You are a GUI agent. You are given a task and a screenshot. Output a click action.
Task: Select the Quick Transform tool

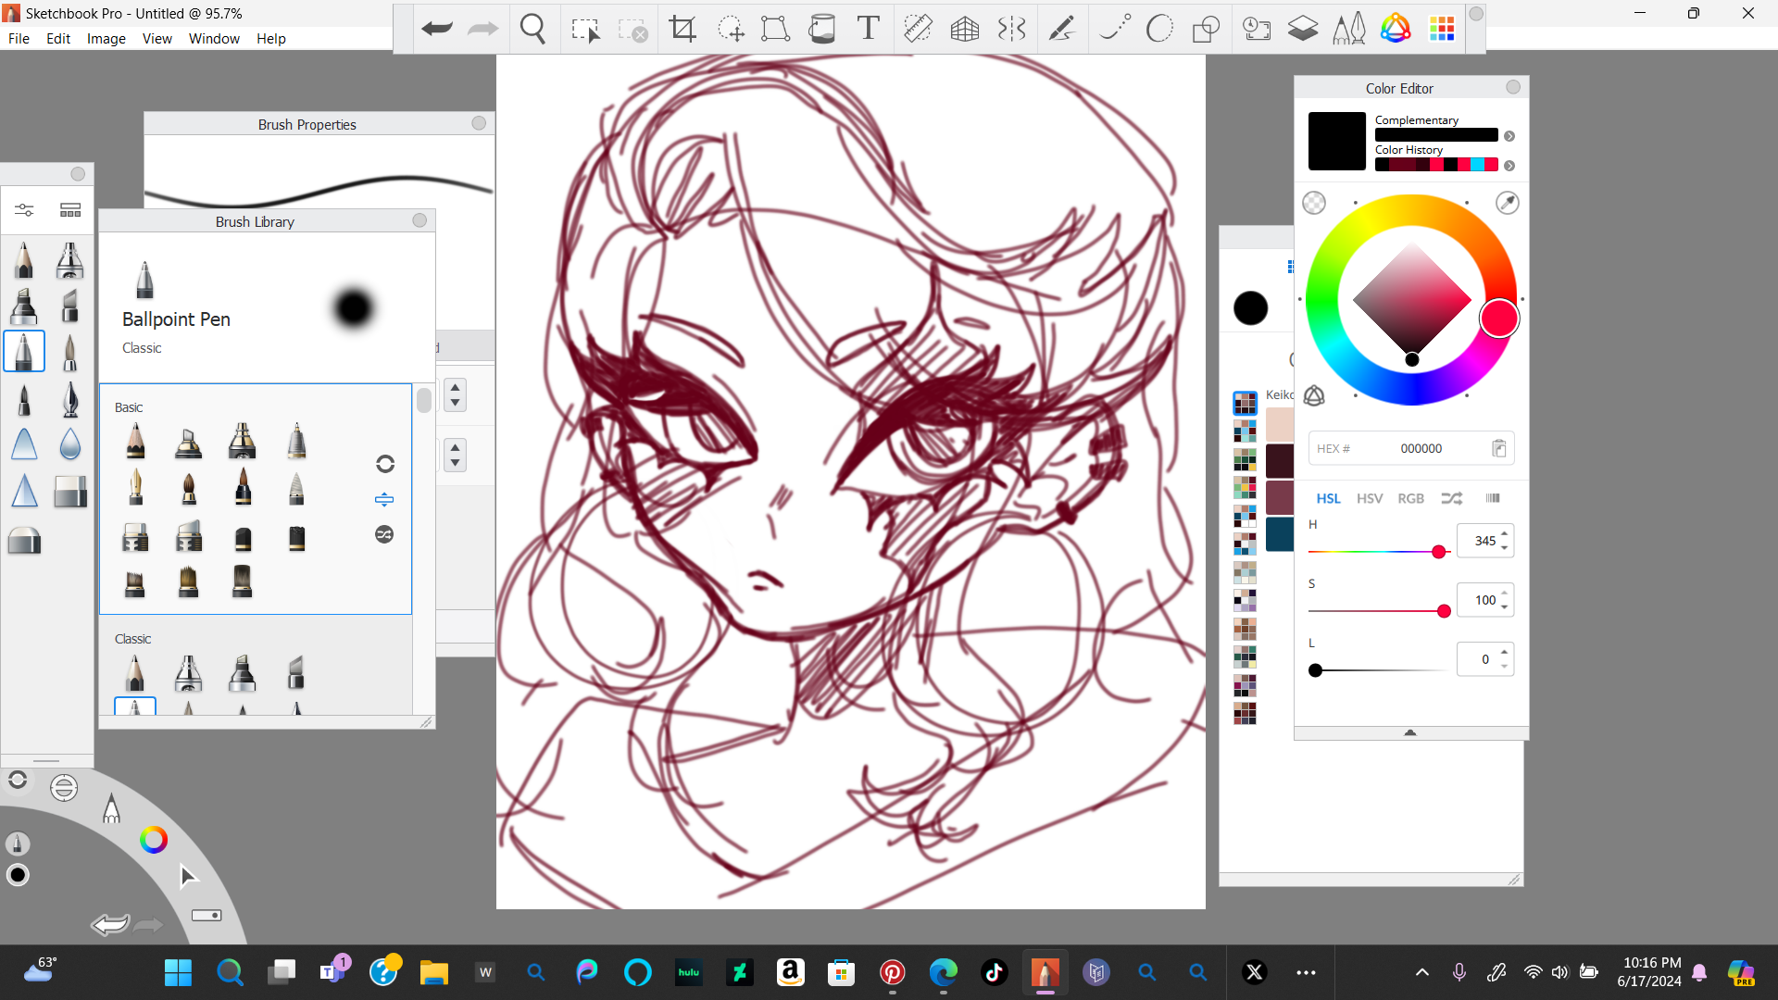coord(731,29)
